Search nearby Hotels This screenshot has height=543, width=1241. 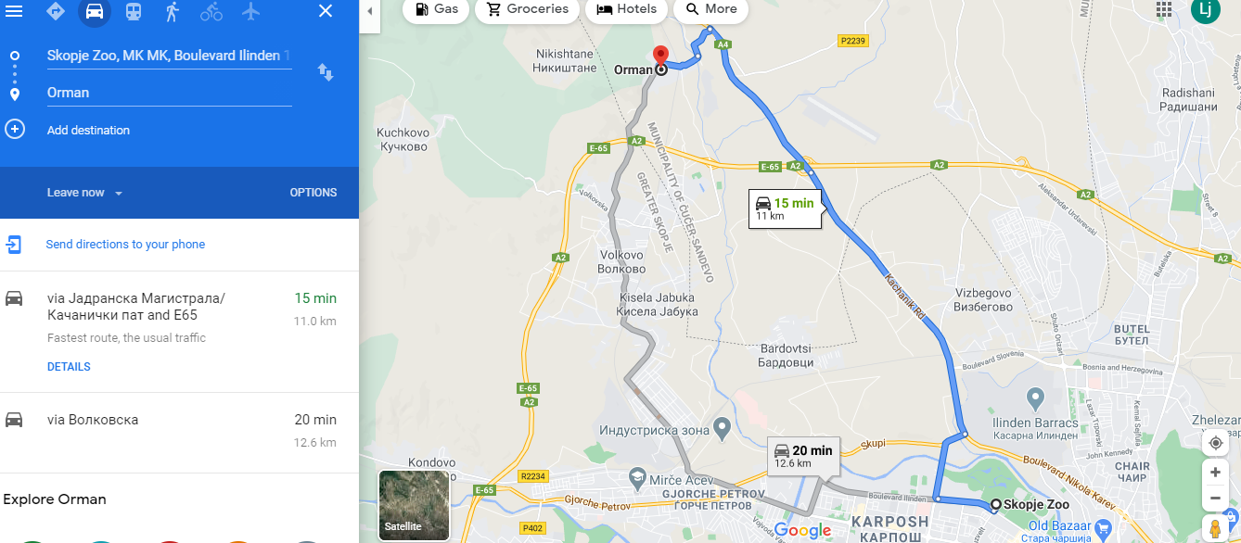coord(627,9)
